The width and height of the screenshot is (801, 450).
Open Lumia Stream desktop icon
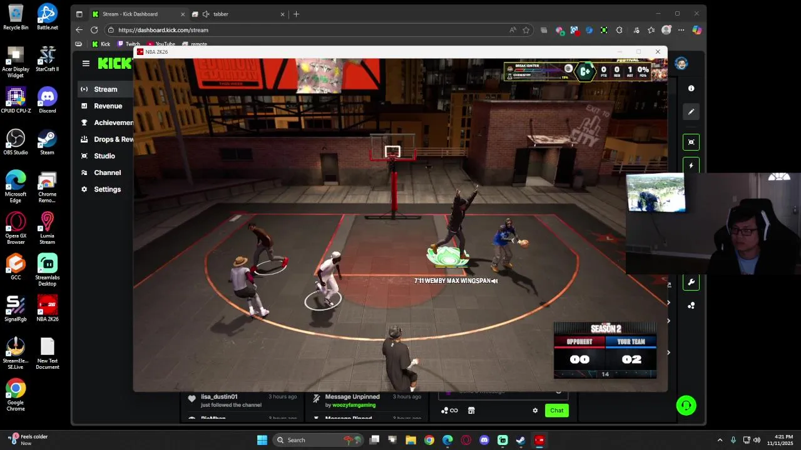pos(47,228)
